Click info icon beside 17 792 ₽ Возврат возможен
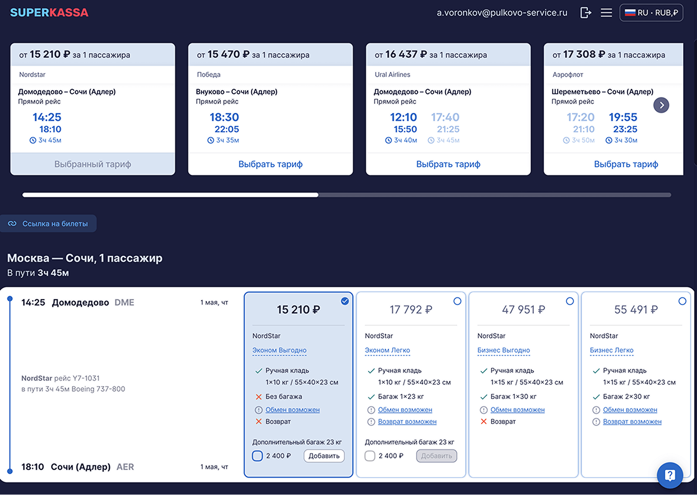This screenshot has width=697, height=495. [x=371, y=422]
